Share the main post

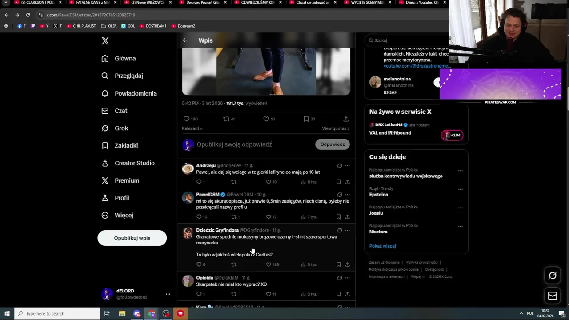coord(346,119)
